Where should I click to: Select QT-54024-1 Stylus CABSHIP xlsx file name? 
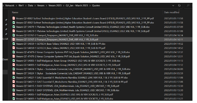(x=73, y=69)
